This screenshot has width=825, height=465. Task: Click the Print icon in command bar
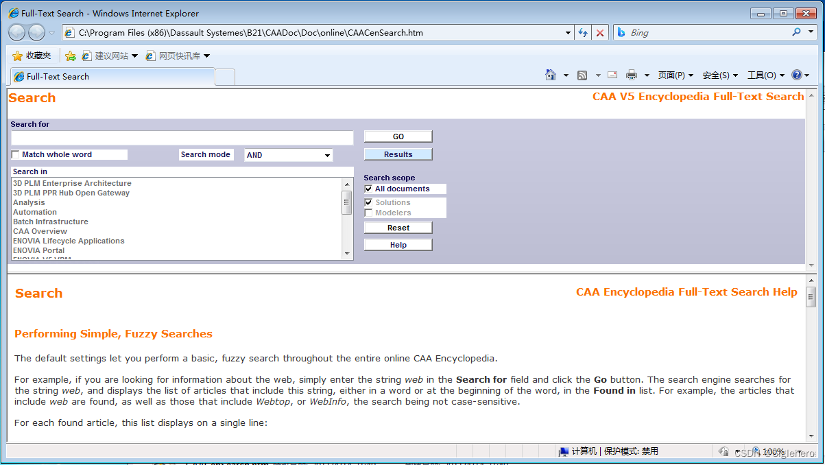click(632, 75)
